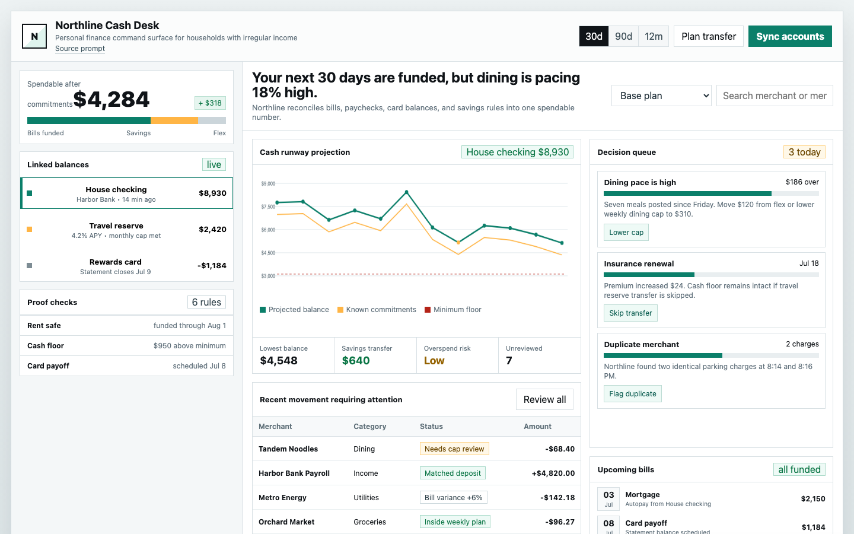854x534 pixels.
Task: Select the Travel reserve account row
Action: (x=127, y=230)
